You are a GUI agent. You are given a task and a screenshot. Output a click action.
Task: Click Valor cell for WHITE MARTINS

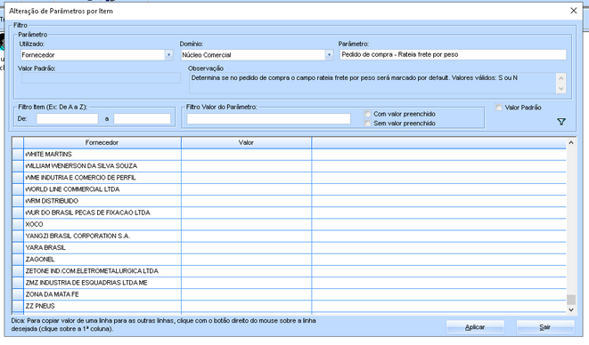pyautogui.click(x=247, y=154)
